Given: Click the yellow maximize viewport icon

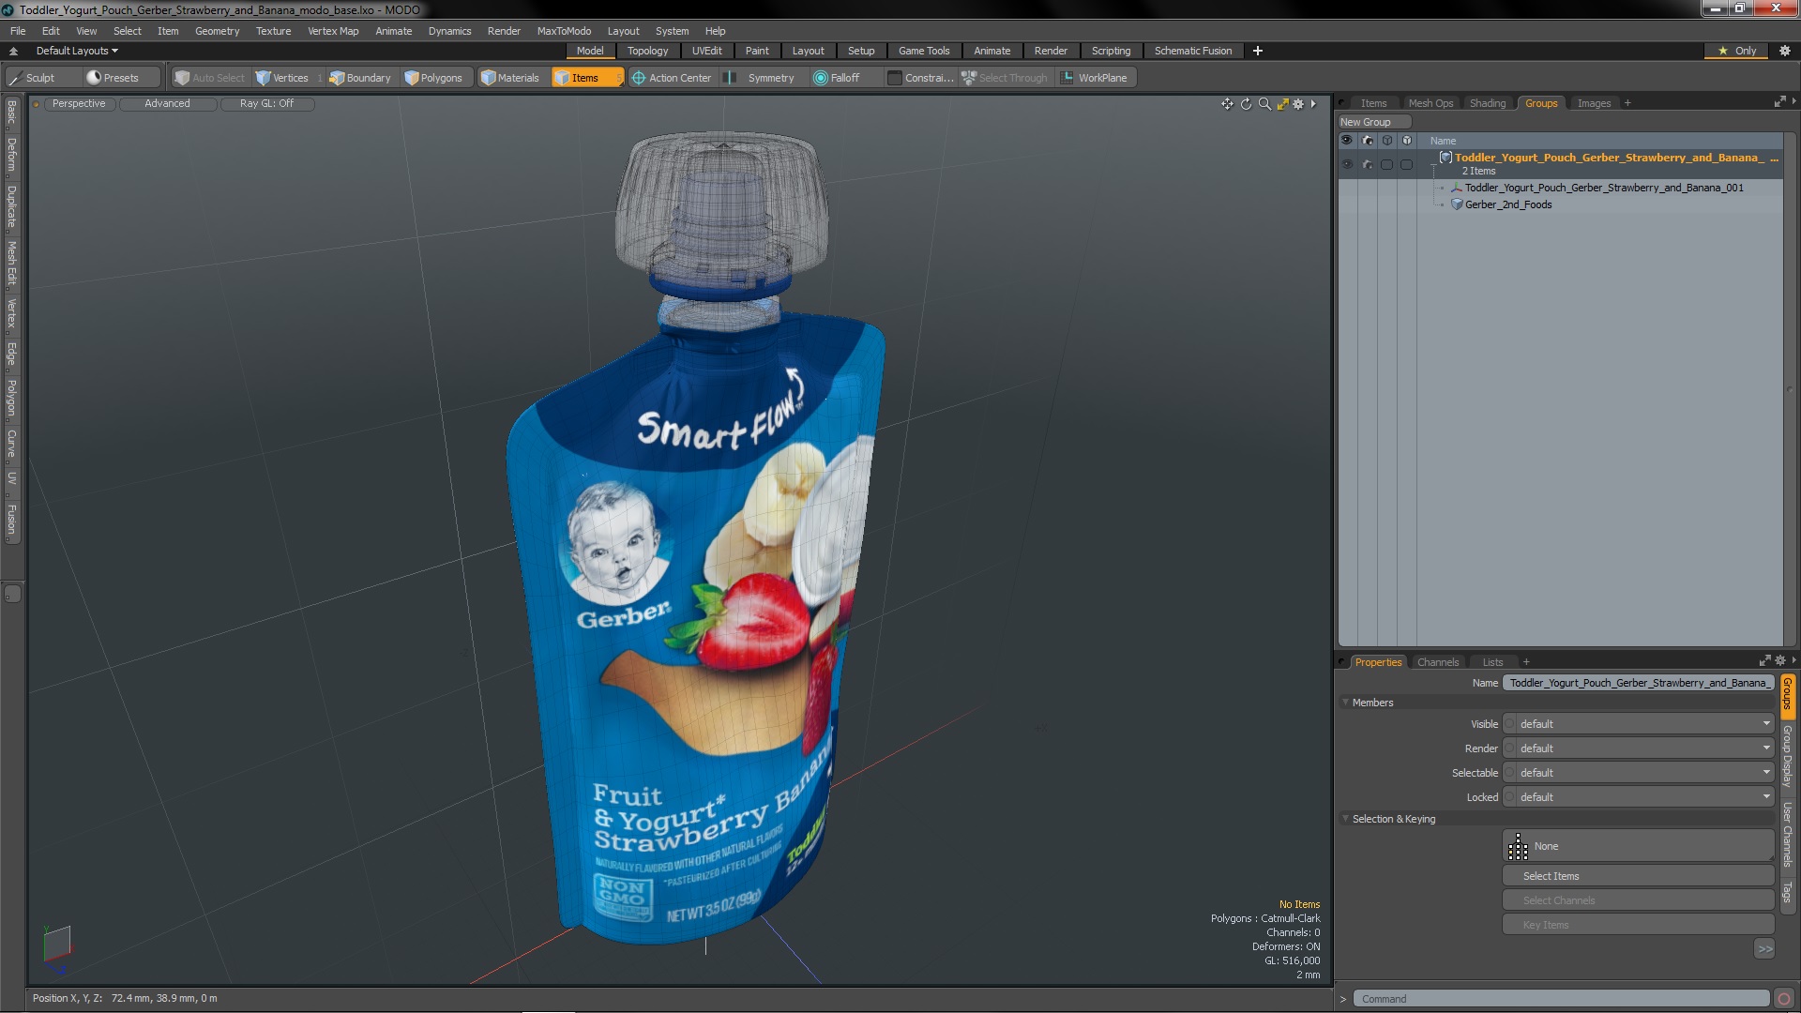Looking at the screenshot, I should click(1282, 104).
